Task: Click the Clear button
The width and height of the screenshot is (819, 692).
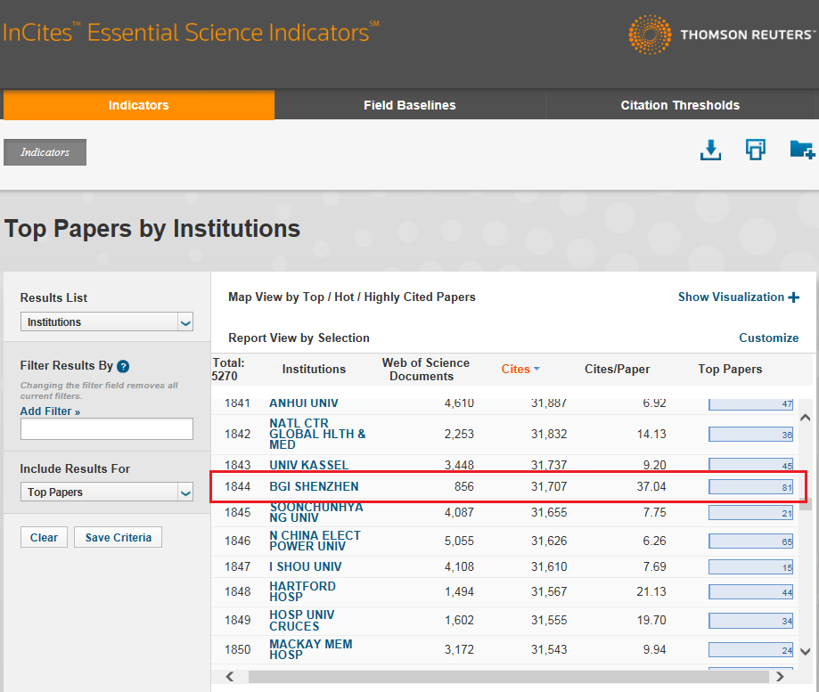Action: pyautogui.click(x=44, y=537)
